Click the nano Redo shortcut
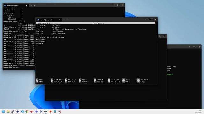The width and height of the screenshot is (204, 114). (x=128, y=82)
